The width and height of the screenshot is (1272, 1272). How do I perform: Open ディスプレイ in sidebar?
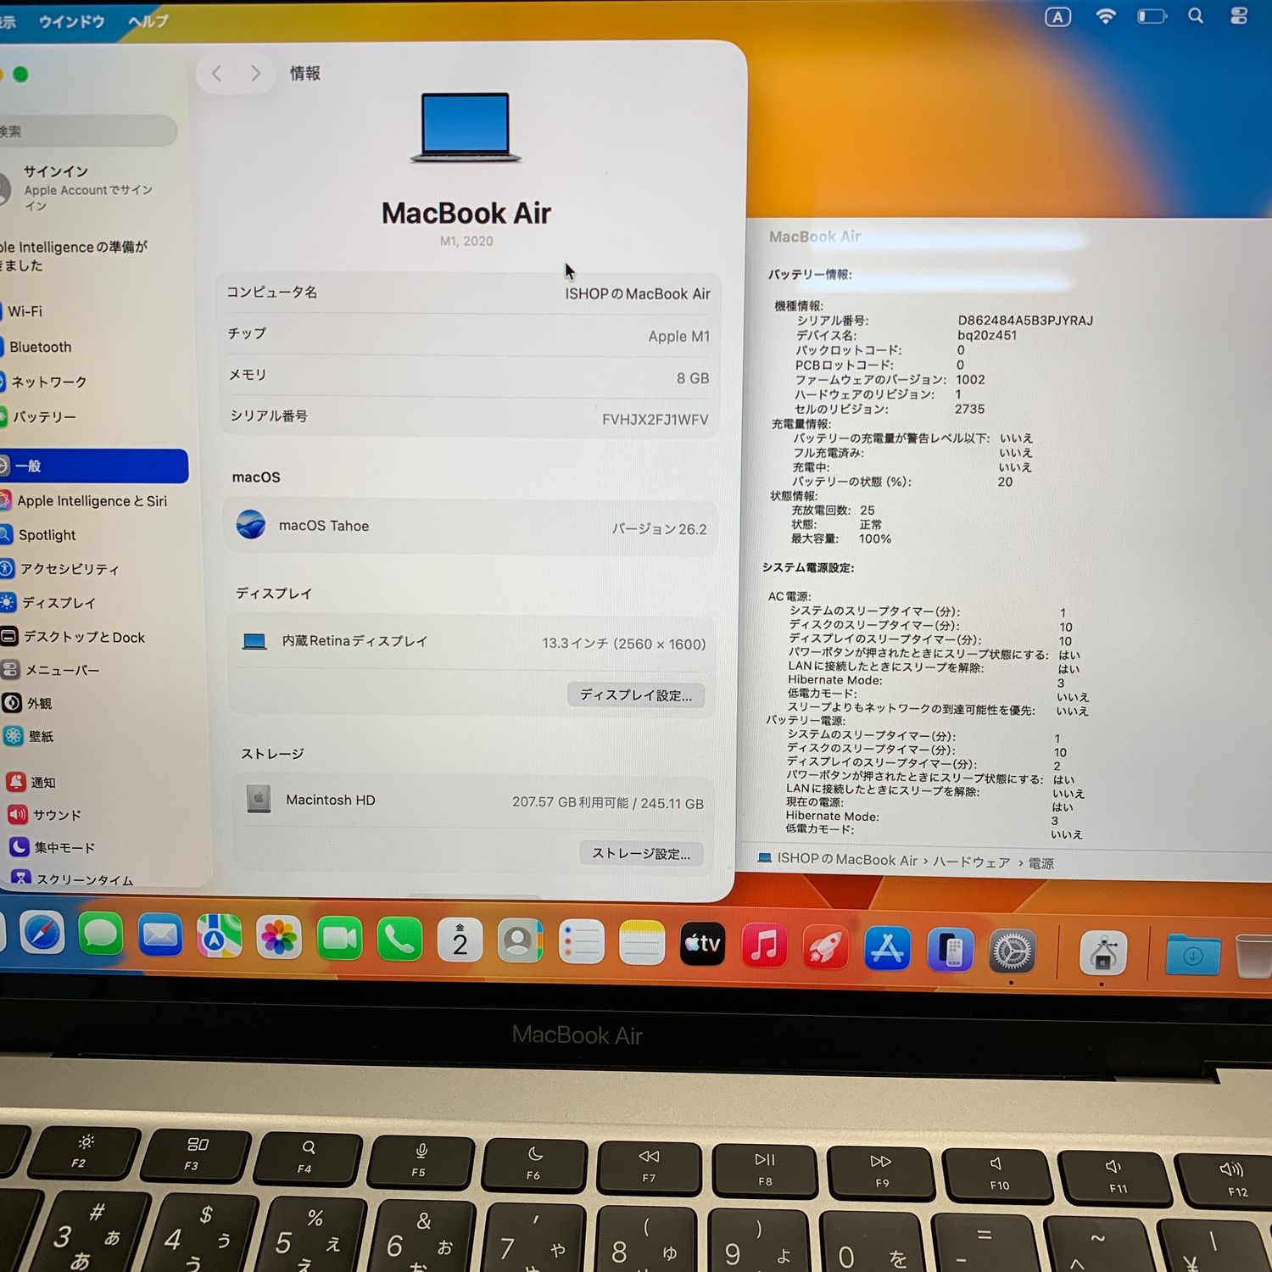tap(59, 603)
